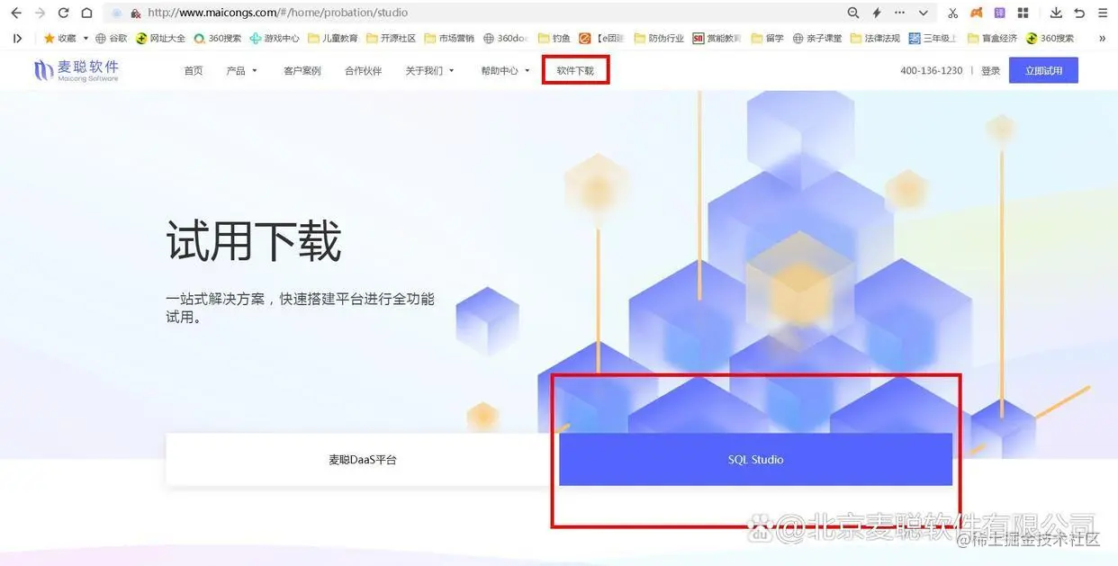Open the 三年级上 bookmark
The image size is (1118, 566).
click(x=933, y=38)
